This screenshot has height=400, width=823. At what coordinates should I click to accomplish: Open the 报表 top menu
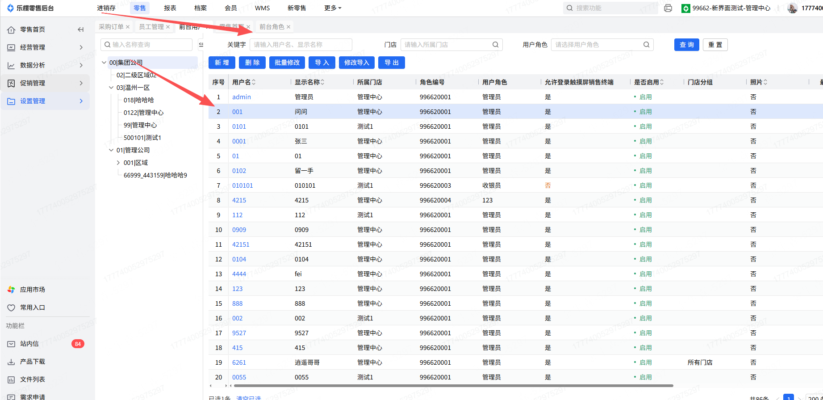[x=170, y=8]
